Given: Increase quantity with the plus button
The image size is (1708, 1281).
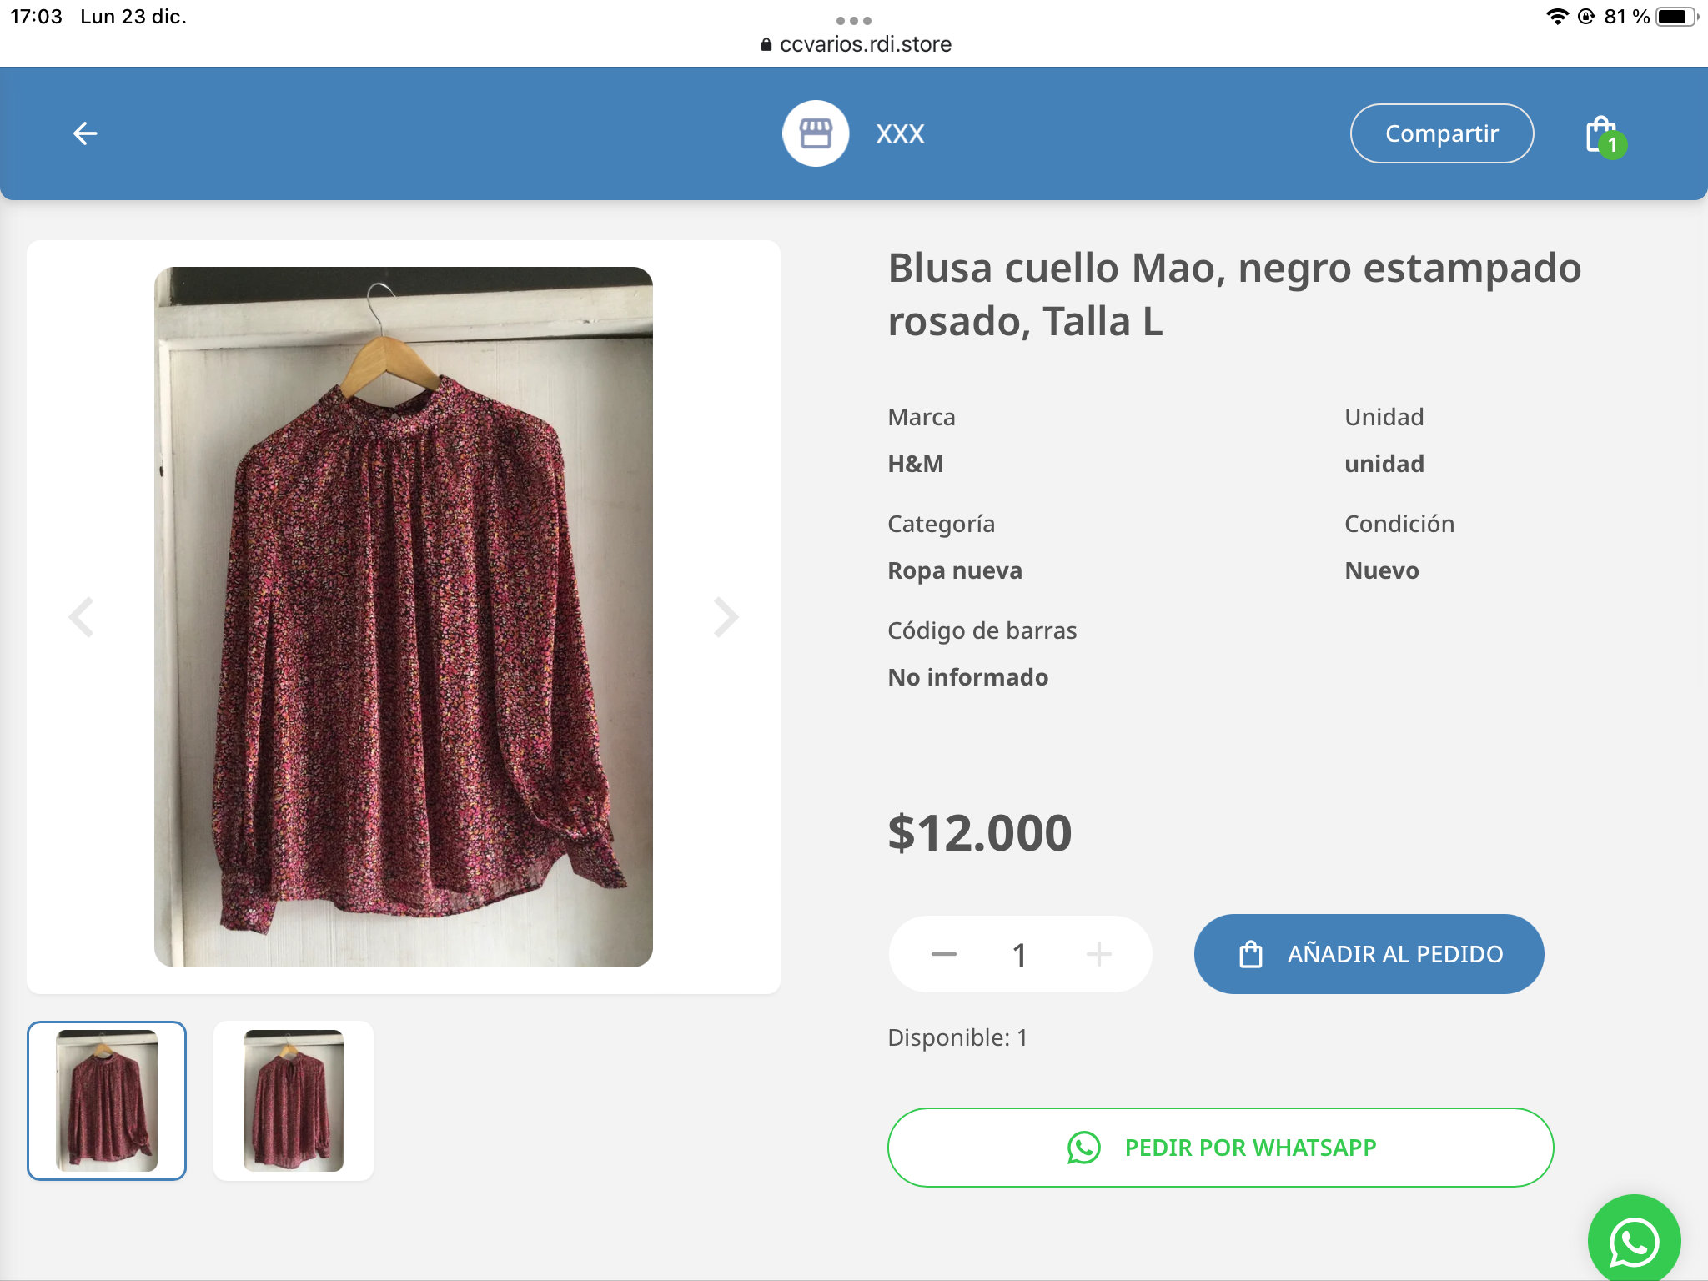Looking at the screenshot, I should pos(1098,954).
